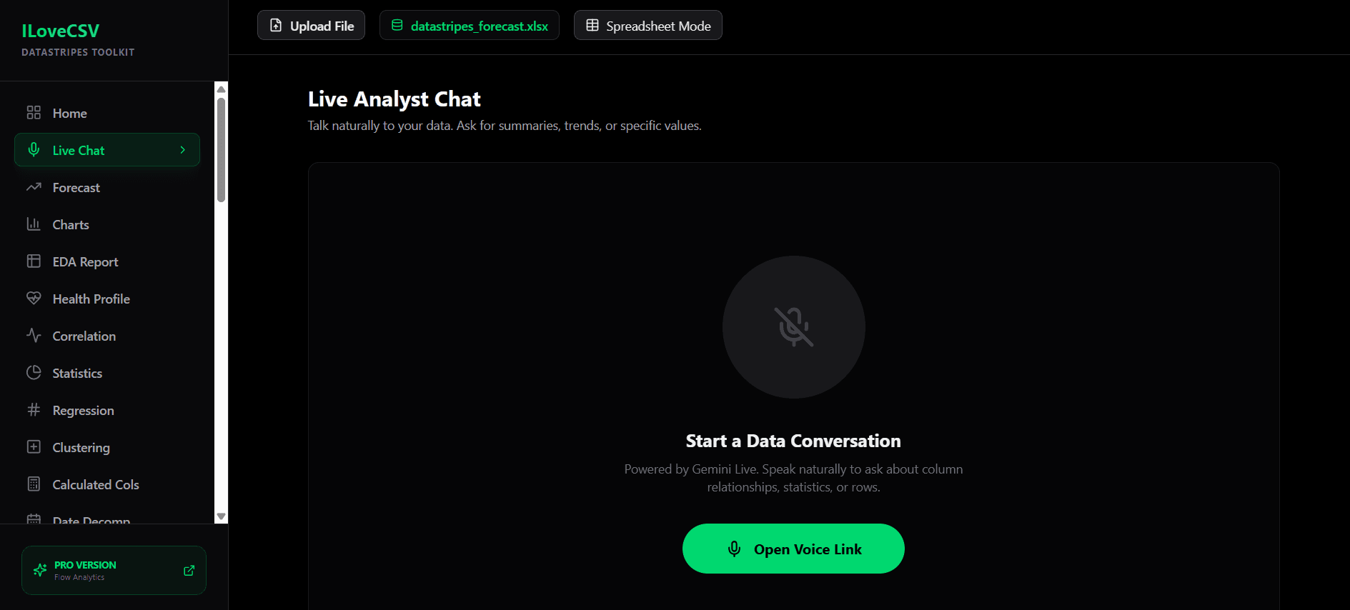Click the external link icon on Pro Version

(x=189, y=570)
